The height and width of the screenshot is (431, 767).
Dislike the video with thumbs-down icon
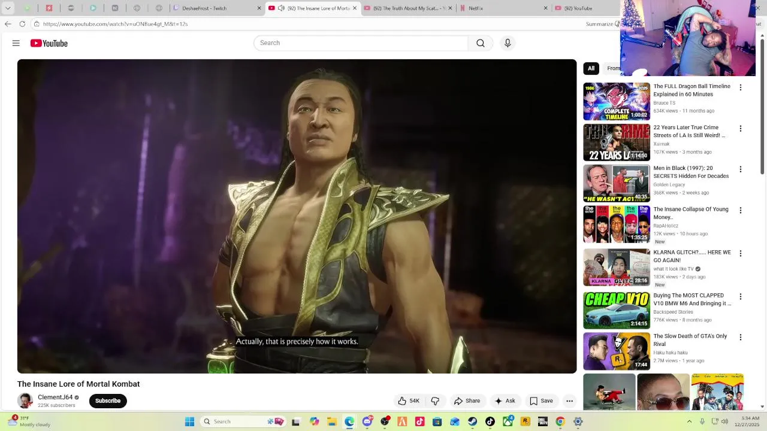pyautogui.click(x=436, y=401)
